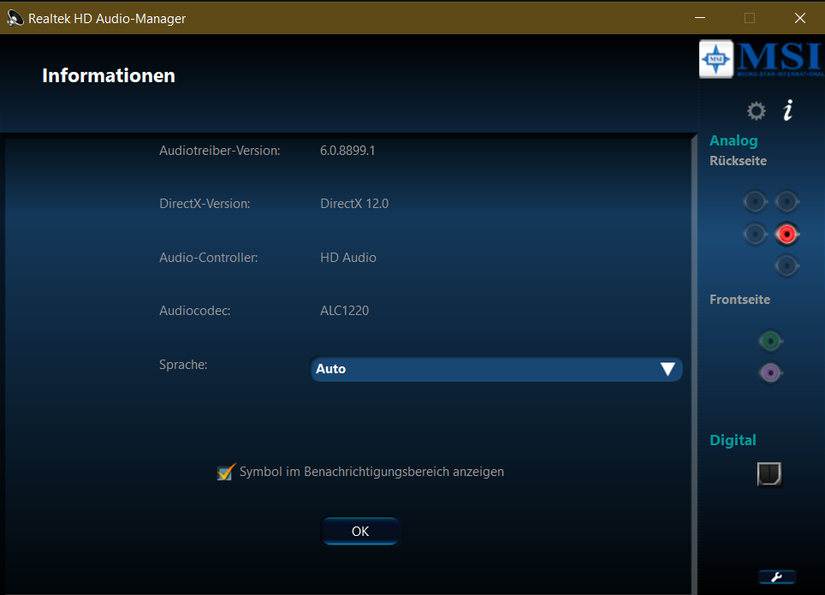Uncheck 'Symbol im Benachrichtigungsbereich anzeigen' checkbox
Viewport: 825px width, 595px height.
tap(226, 472)
